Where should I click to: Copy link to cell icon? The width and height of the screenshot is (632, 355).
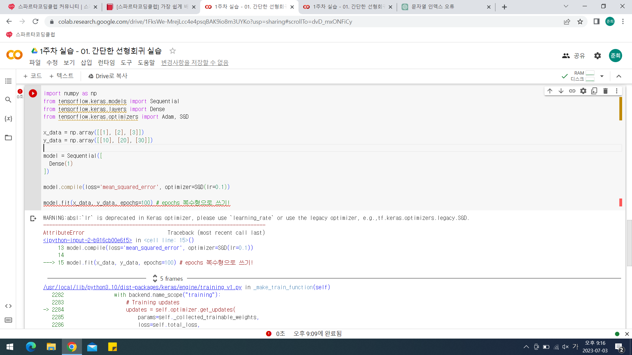[572, 91]
